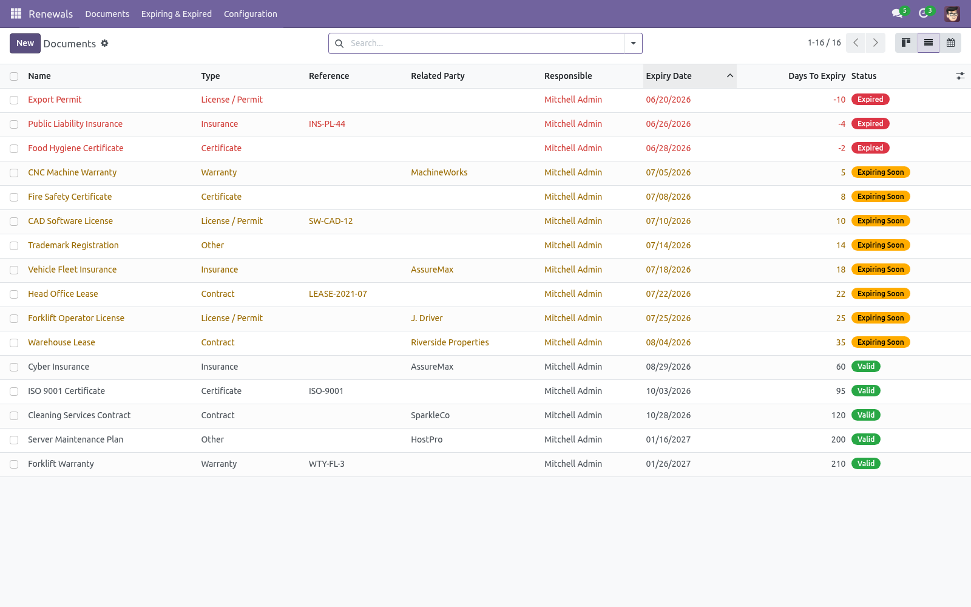Image resolution: width=971 pixels, height=607 pixels.
Task: Toggle the select-all rows checkbox
Action: [14, 76]
